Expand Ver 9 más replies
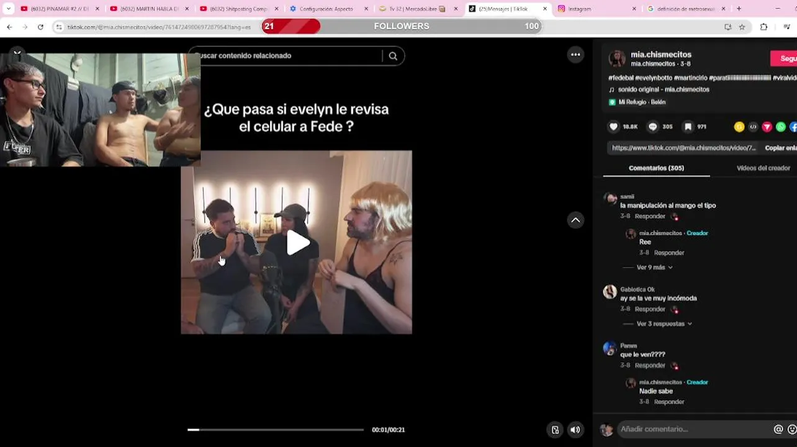This screenshot has width=797, height=447. [x=654, y=268]
